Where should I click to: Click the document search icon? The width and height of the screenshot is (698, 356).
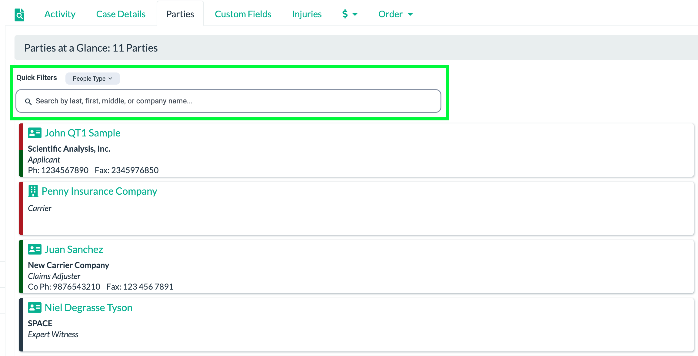tap(19, 15)
